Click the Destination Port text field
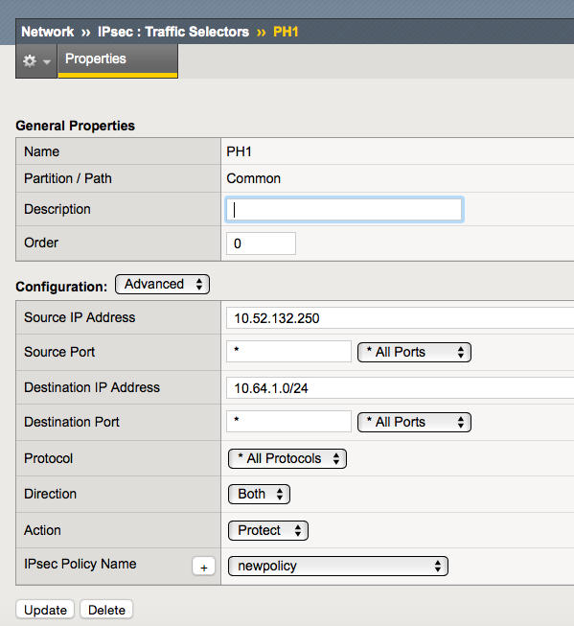The image size is (574, 626). [288, 421]
